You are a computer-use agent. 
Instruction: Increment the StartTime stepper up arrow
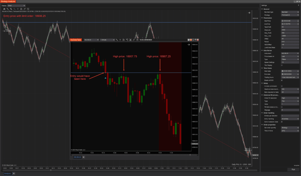[x=298, y=20]
